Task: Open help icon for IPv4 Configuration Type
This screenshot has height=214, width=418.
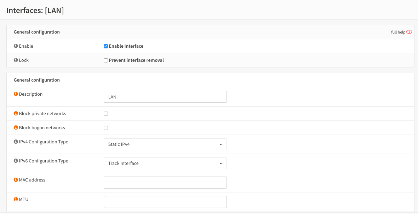Action: (16, 142)
